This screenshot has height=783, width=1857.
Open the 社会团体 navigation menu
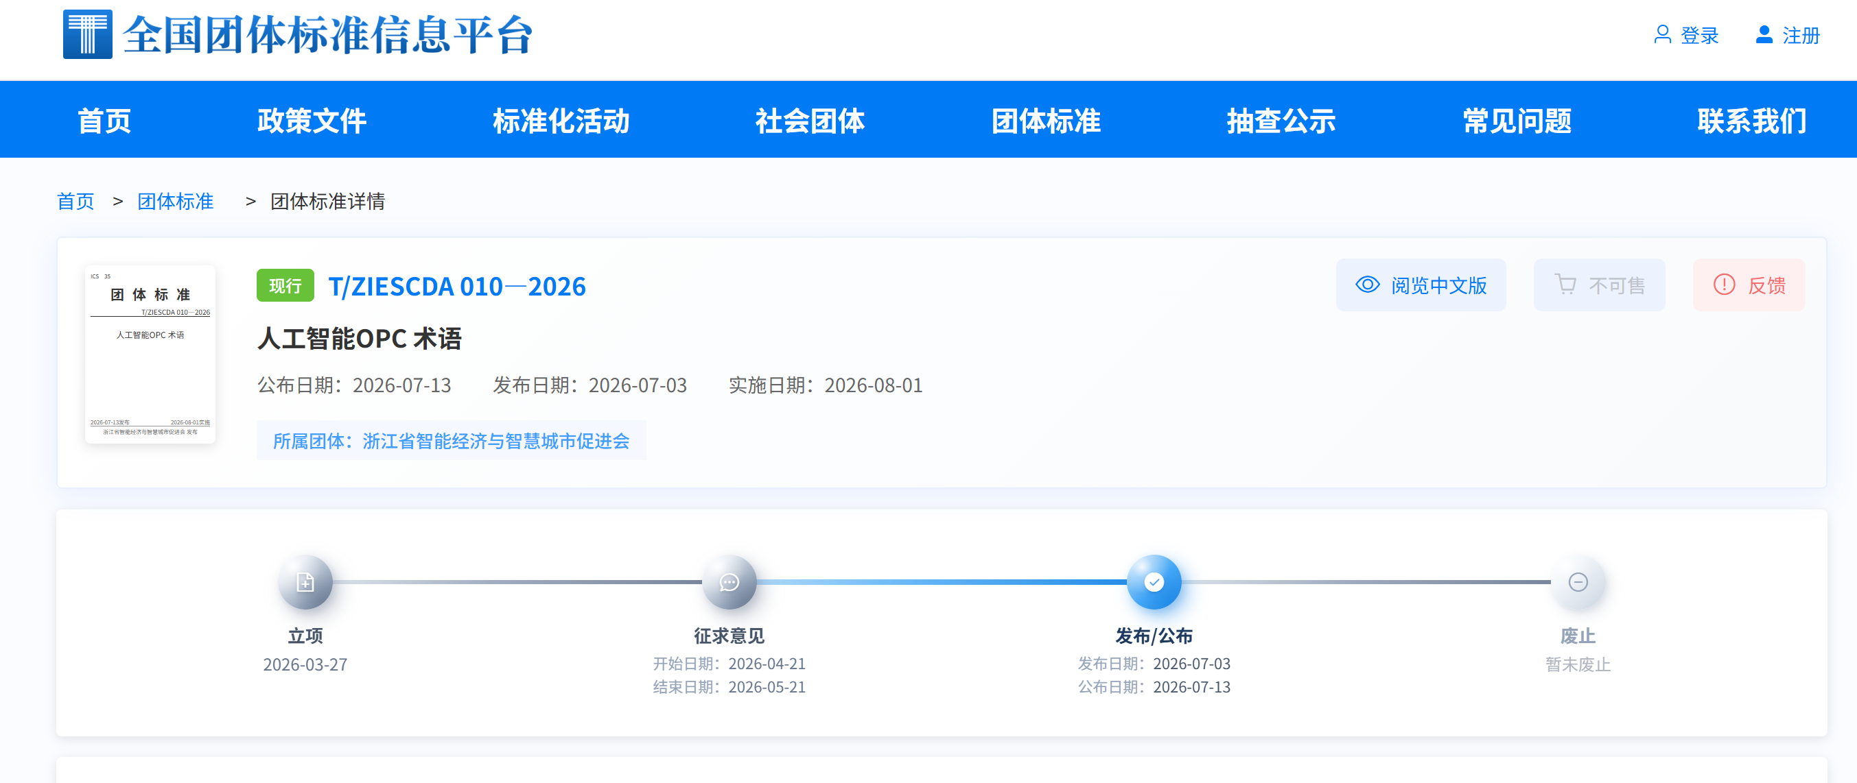[x=810, y=120]
